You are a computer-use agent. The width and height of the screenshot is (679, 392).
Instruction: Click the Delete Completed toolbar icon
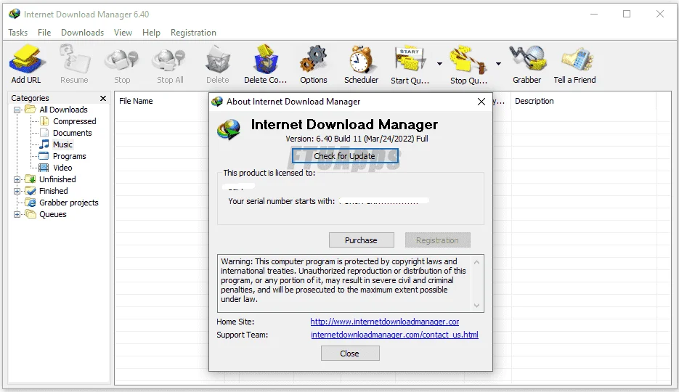click(x=266, y=59)
